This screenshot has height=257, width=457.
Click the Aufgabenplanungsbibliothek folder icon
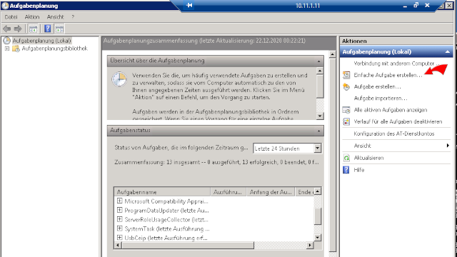(16, 49)
